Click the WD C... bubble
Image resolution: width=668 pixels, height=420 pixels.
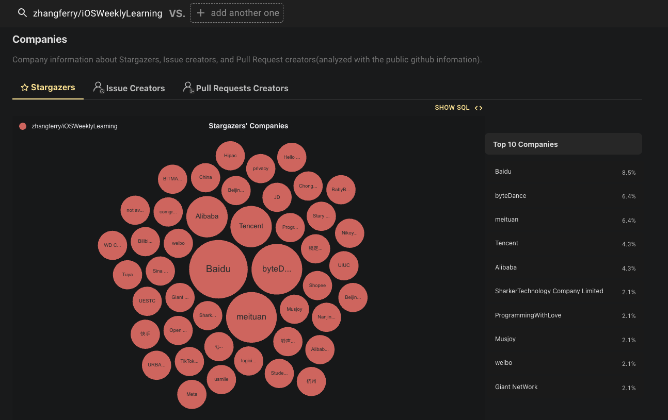coord(113,245)
